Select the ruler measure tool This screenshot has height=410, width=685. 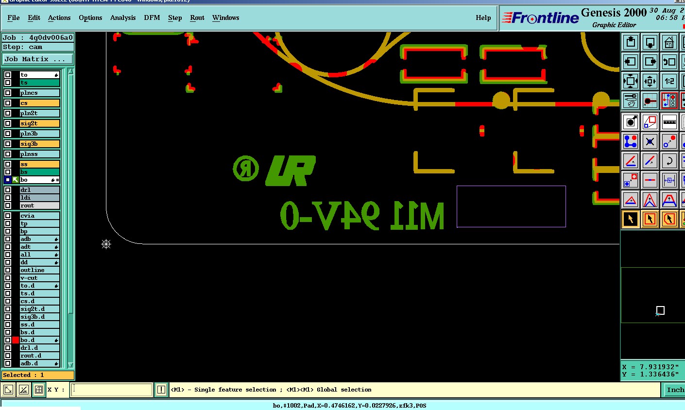(669, 122)
